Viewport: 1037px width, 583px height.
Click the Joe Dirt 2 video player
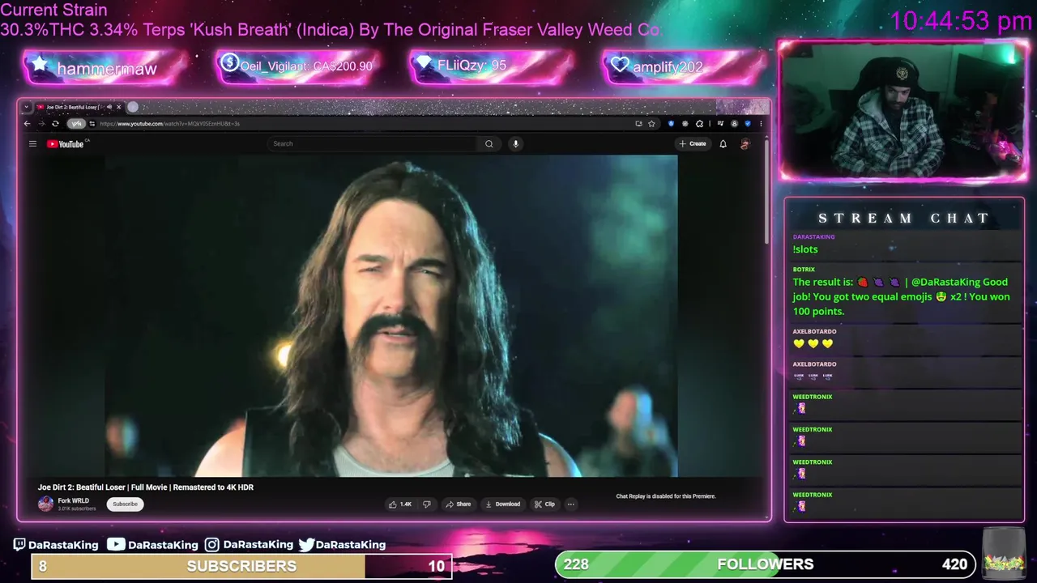point(391,316)
